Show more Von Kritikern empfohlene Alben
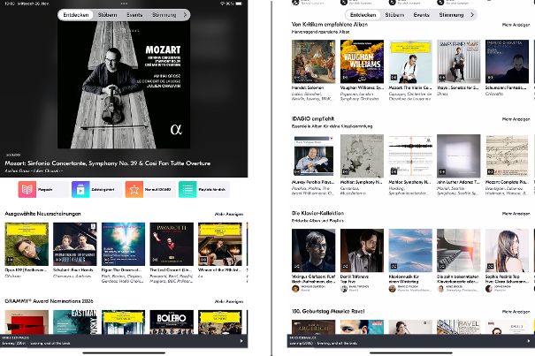The width and height of the screenshot is (535, 356). [516, 25]
